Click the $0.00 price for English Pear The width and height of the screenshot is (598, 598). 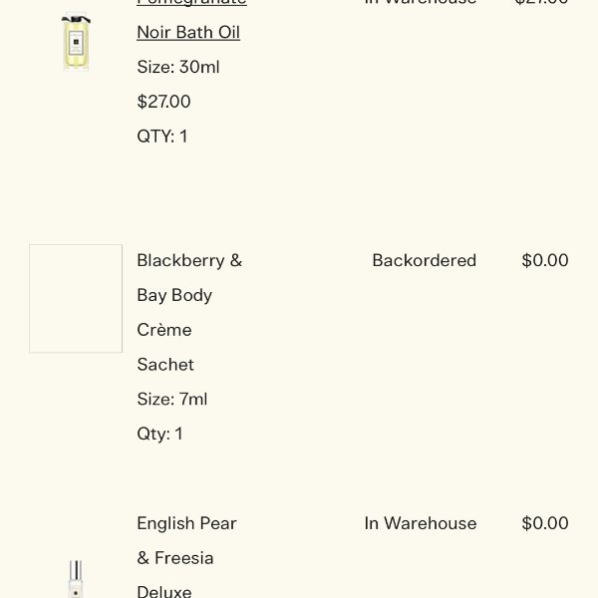click(x=545, y=523)
